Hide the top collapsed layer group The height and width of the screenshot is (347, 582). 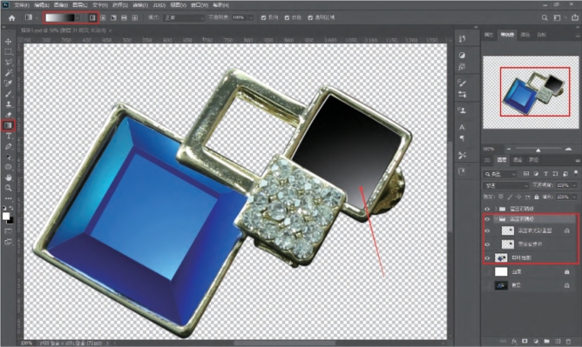[x=487, y=209]
